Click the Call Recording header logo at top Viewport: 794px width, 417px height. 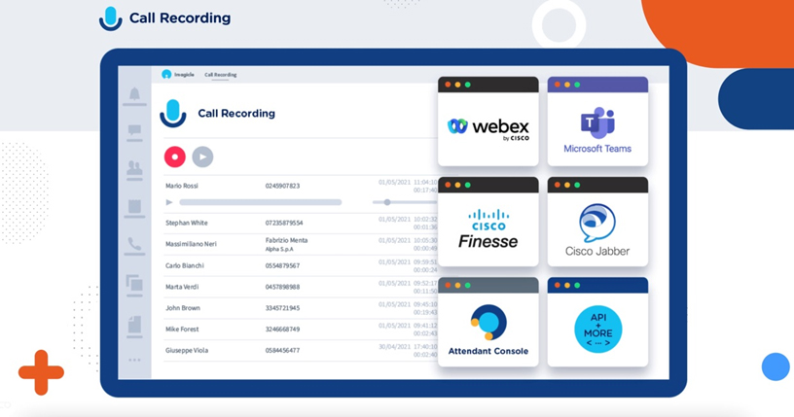pos(164,18)
